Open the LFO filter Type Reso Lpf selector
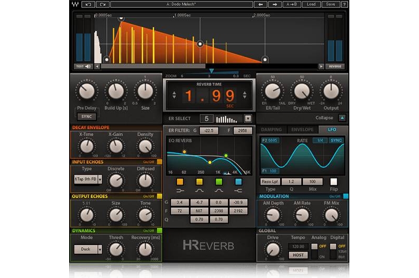This screenshot has width=419, height=278. pyautogui.click(x=270, y=182)
